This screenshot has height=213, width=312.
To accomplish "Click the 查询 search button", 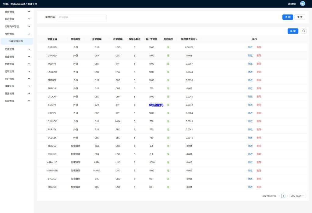I will 288,17.
